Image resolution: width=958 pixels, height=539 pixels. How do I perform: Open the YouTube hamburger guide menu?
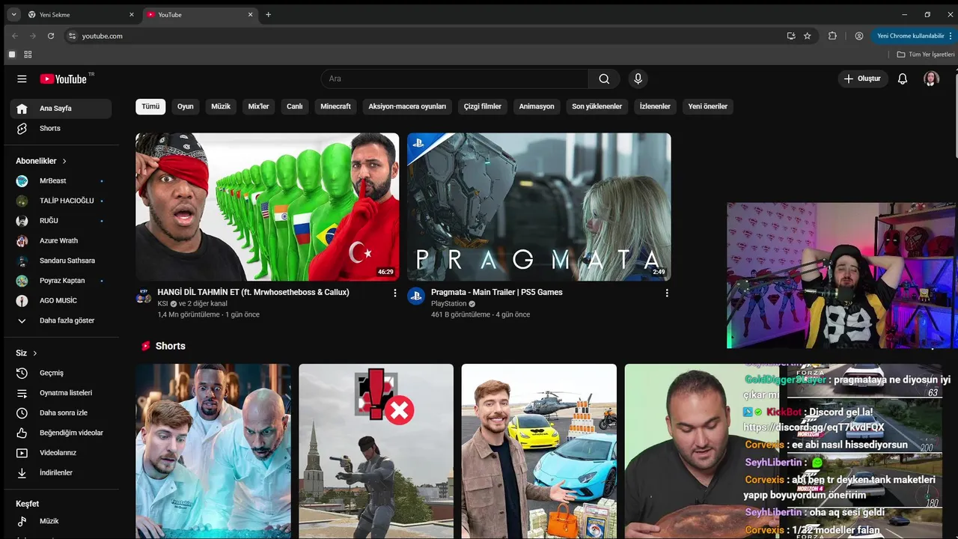point(22,79)
